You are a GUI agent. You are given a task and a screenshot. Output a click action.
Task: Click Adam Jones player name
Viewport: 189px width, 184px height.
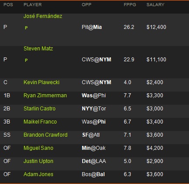(38, 174)
